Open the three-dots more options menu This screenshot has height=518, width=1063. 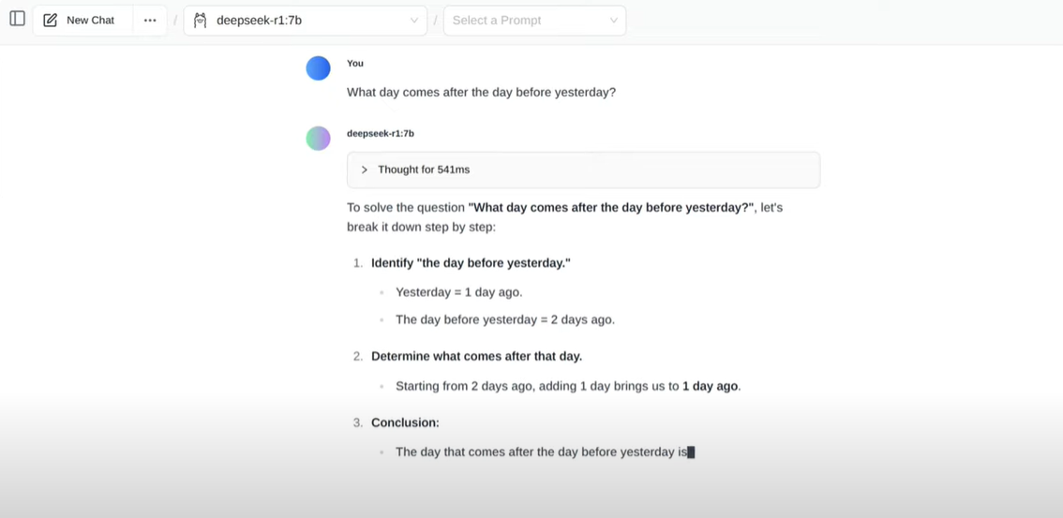pyautogui.click(x=150, y=21)
